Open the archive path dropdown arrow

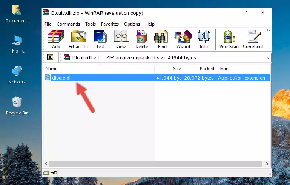point(268,58)
